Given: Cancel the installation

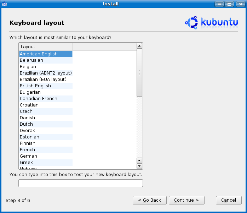Looking at the screenshot, I should click(229, 200).
